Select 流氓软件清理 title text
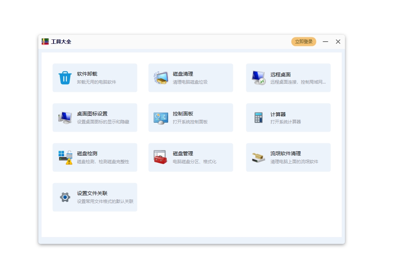405x275 pixels. (286, 153)
